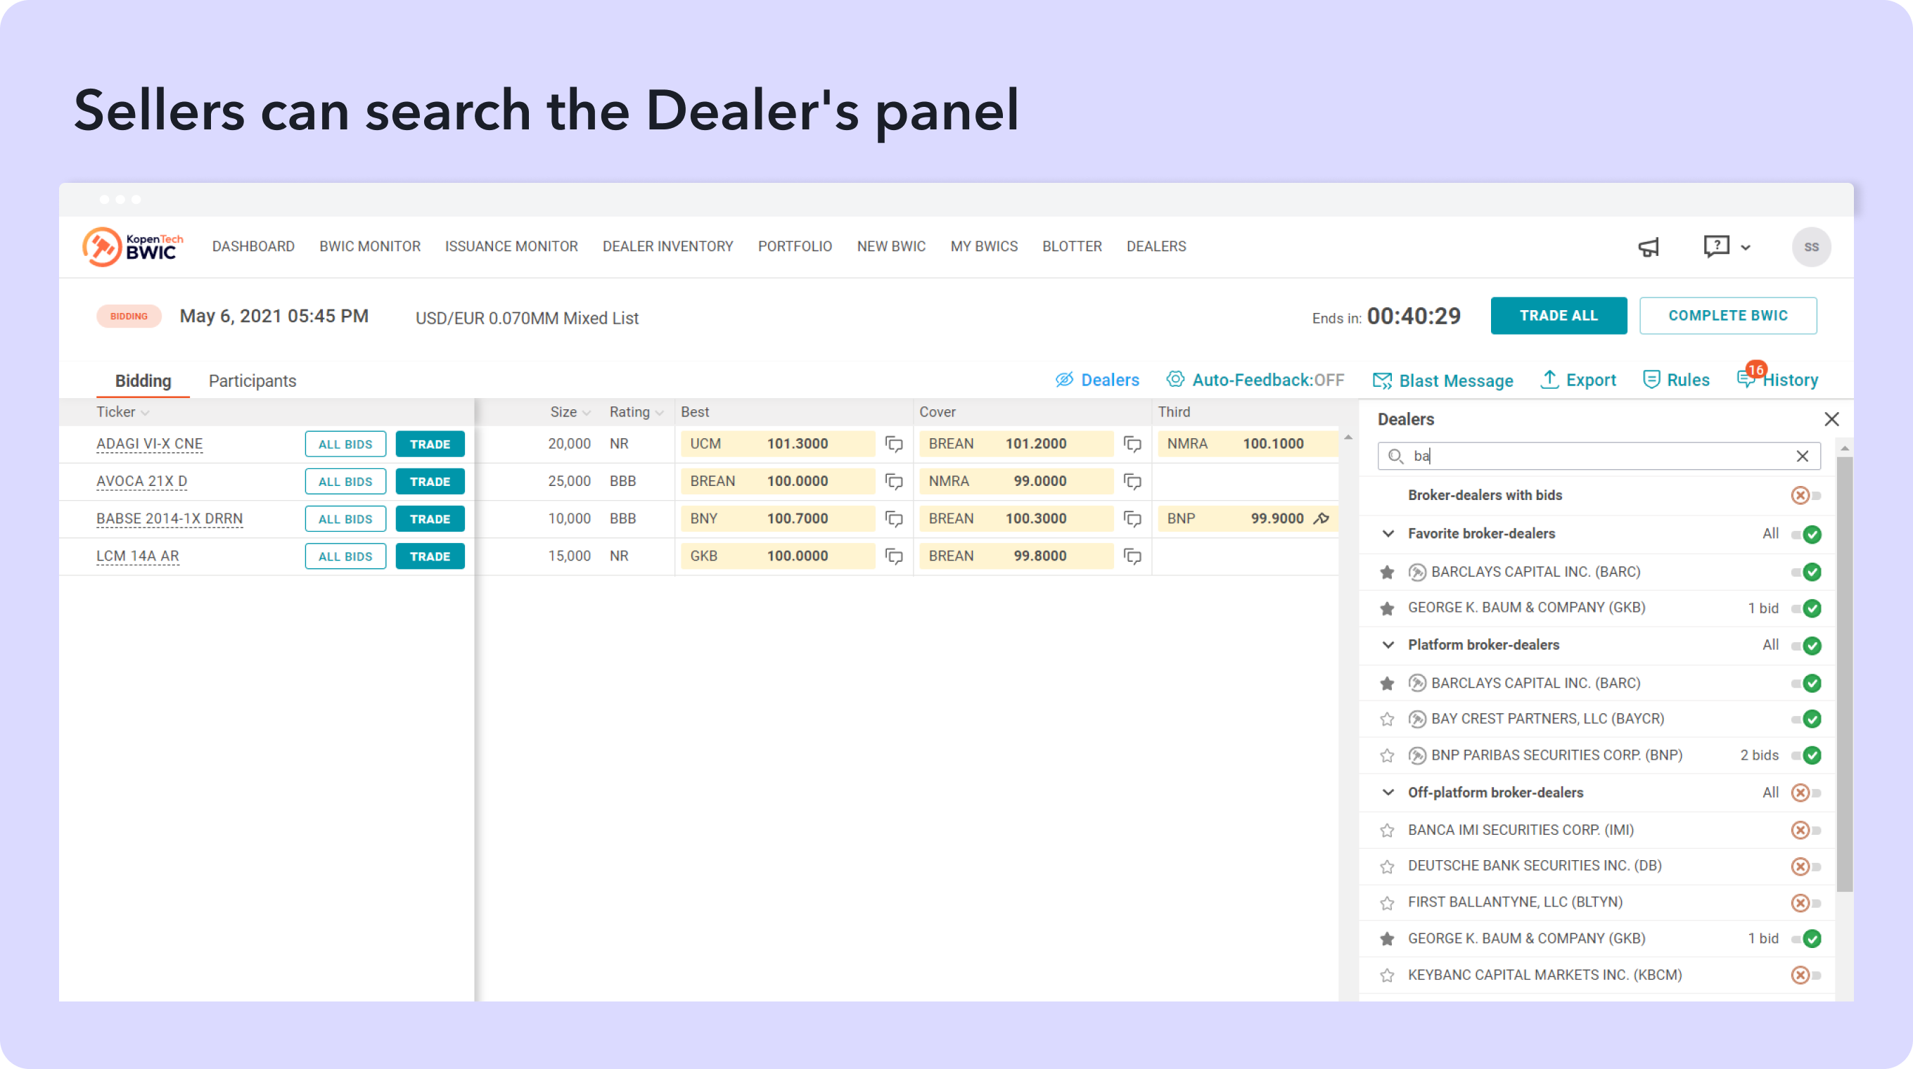The width and height of the screenshot is (1913, 1069).
Task: Enable Deutsche Bank Securities dealer switch
Action: (x=1806, y=866)
